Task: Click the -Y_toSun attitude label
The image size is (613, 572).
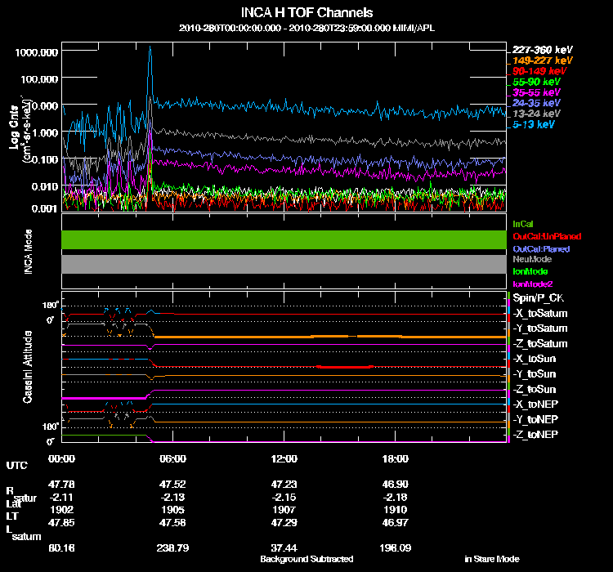Action: 535,373
